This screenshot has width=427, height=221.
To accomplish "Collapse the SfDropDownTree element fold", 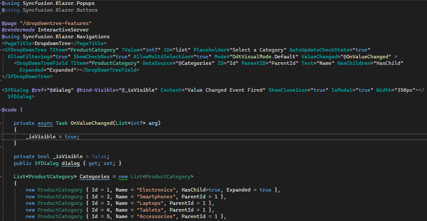I will point(1,50).
